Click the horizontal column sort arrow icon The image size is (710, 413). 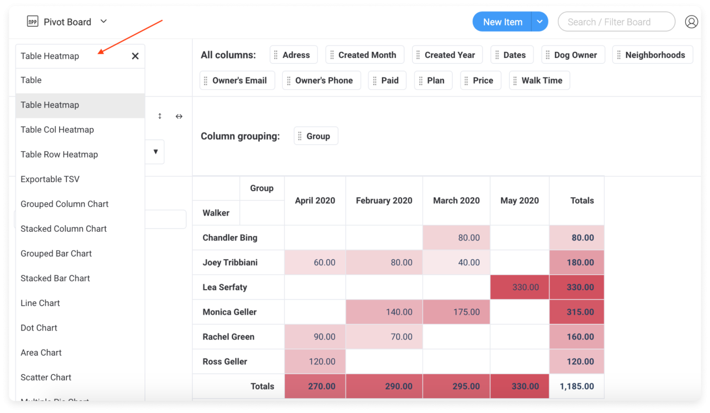point(179,116)
